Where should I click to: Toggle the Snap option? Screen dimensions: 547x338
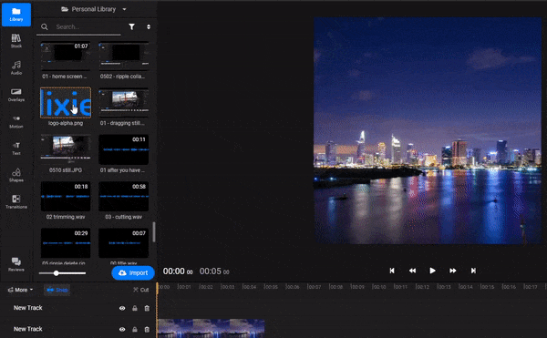coord(57,290)
